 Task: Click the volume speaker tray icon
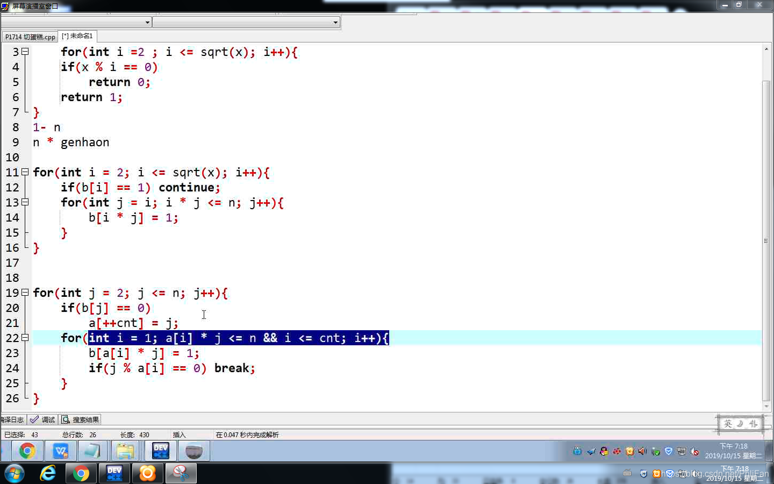(642, 451)
